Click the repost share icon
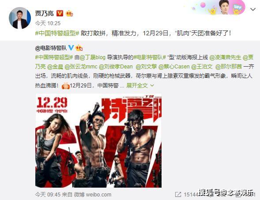This screenshot has width=260, height=200. [178, 194]
